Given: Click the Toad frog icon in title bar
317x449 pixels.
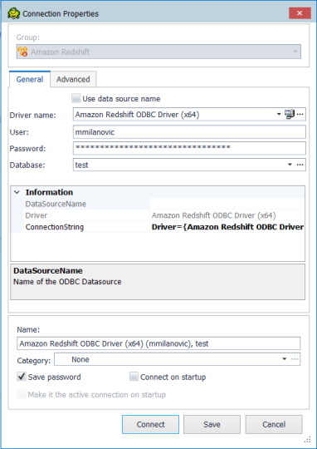Looking at the screenshot, I should point(13,13).
